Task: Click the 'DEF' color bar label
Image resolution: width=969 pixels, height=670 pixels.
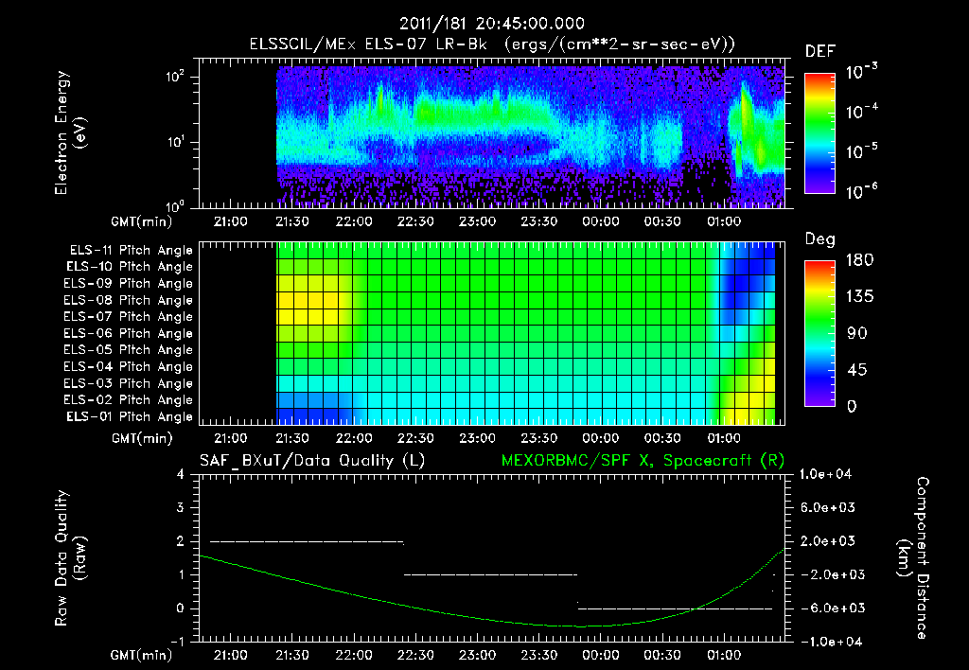Action: pyautogui.click(x=820, y=52)
